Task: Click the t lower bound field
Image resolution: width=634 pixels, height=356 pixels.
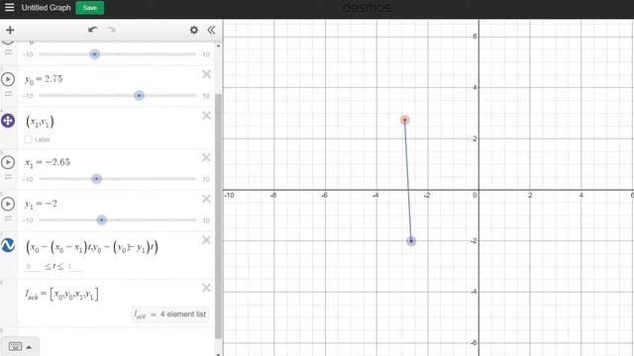Action: pos(33,266)
